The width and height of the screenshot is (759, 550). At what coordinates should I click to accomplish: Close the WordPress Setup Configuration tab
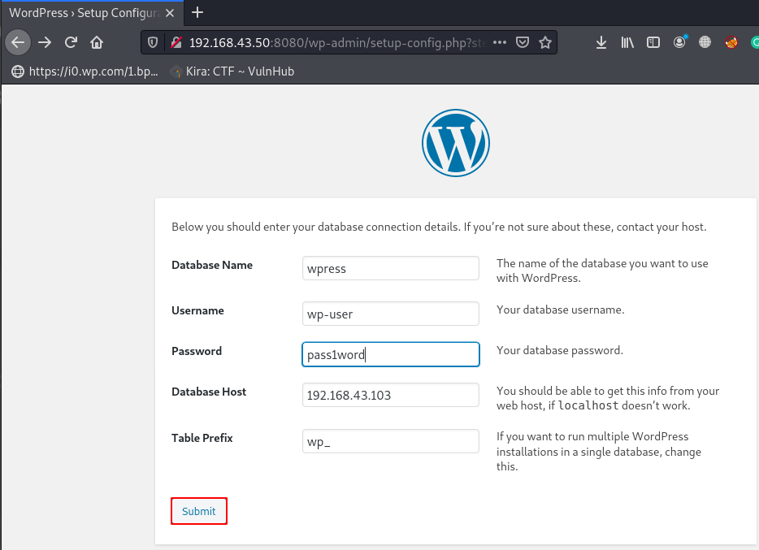[x=169, y=13]
